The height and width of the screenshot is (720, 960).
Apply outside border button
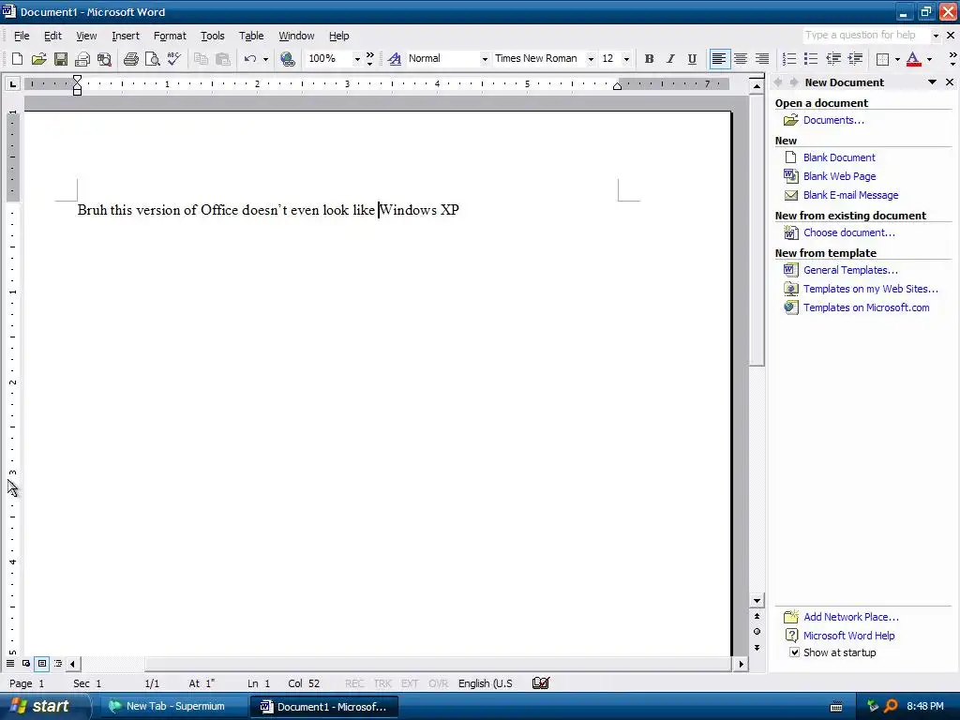pyautogui.click(x=882, y=59)
